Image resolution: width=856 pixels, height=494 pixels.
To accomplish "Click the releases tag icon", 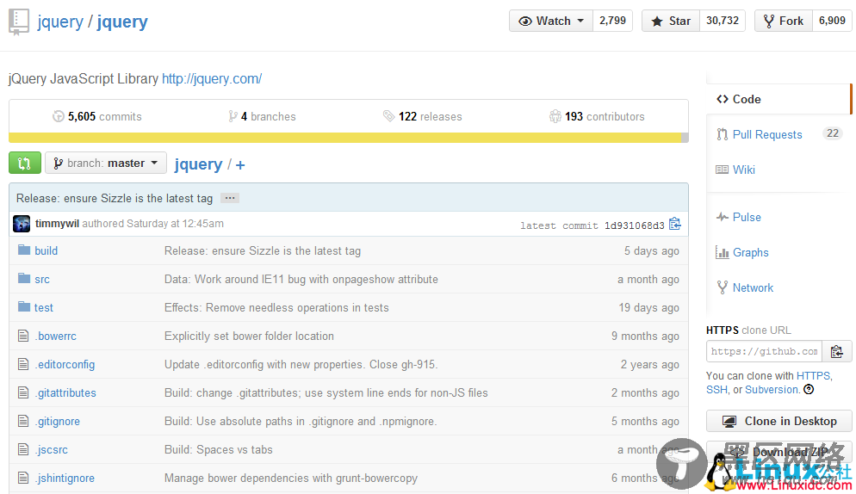I will (x=388, y=116).
